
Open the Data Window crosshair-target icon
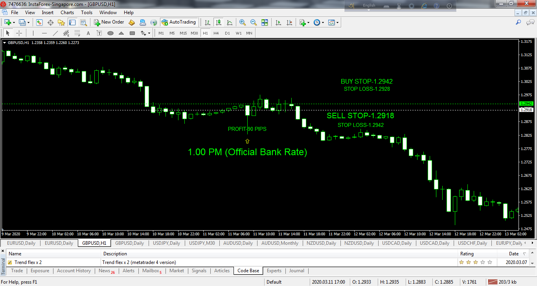(x=50, y=22)
